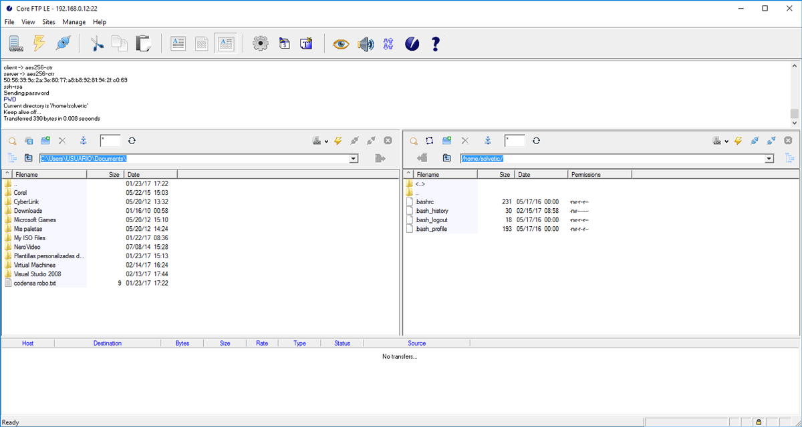Screen dimensions: 802x427
Task: Click the reconnect plug icon in main toolbar
Action: pyautogui.click(x=62, y=44)
